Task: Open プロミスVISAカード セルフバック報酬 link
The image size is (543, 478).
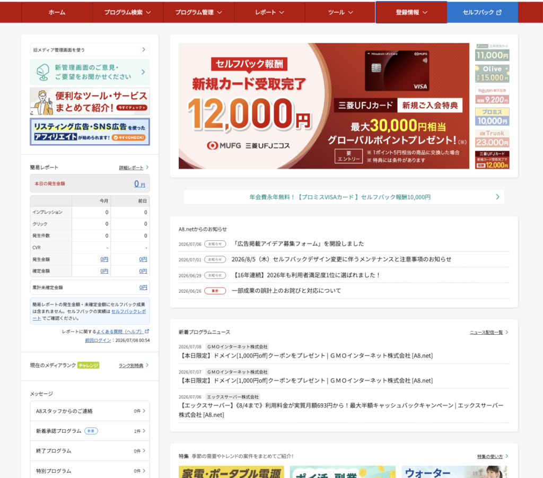Action: point(340,197)
